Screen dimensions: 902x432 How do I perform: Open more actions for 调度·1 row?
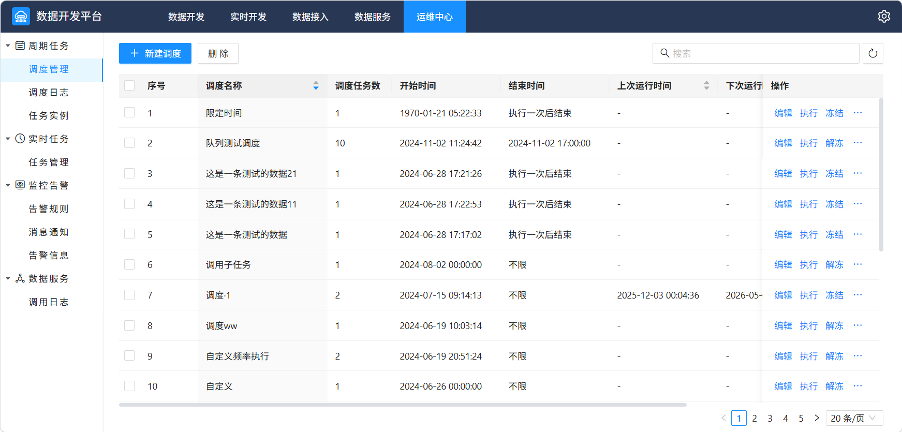[857, 295]
